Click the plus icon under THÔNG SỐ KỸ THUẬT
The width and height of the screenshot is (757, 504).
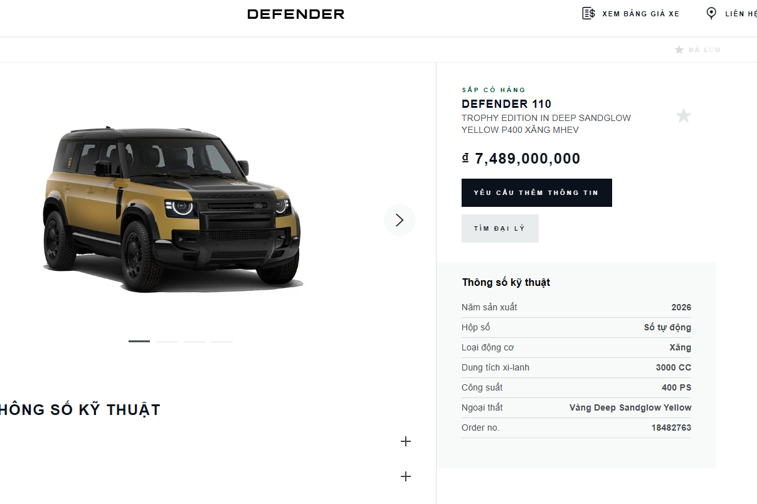point(405,441)
